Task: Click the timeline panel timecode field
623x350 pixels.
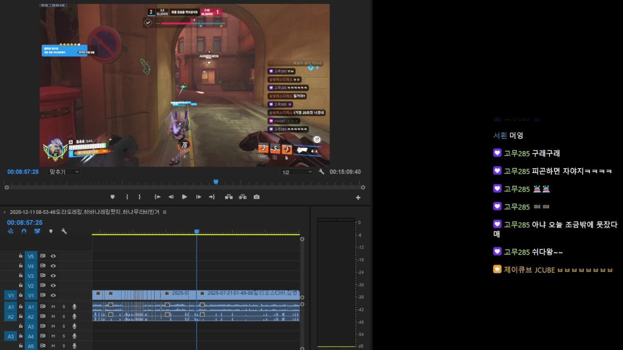Action: [25, 222]
